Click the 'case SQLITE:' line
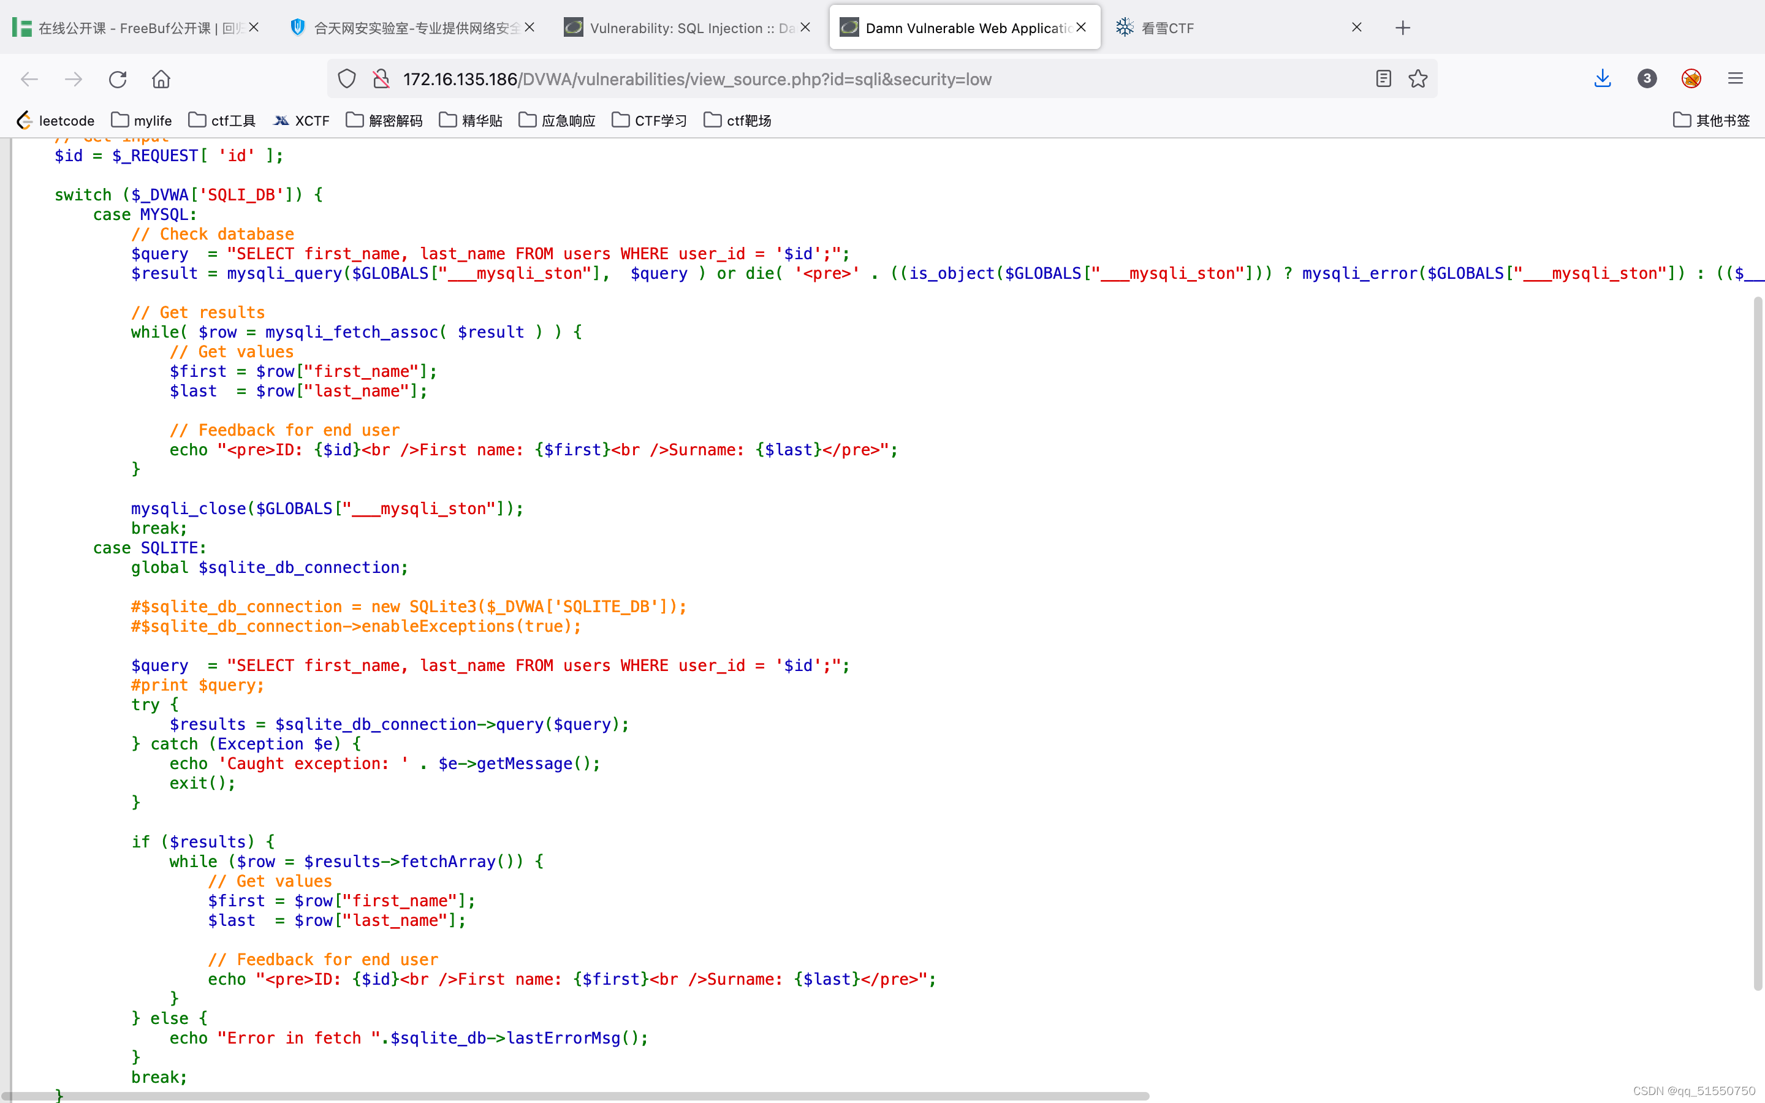This screenshot has width=1765, height=1103. coord(150,548)
